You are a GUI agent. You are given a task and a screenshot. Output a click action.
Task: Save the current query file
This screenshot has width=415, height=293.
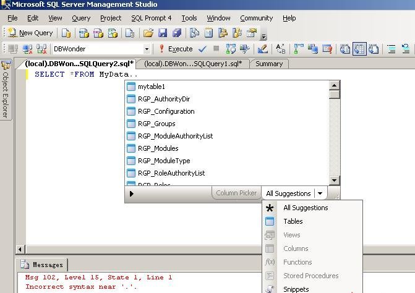click(x=163, y=33)
